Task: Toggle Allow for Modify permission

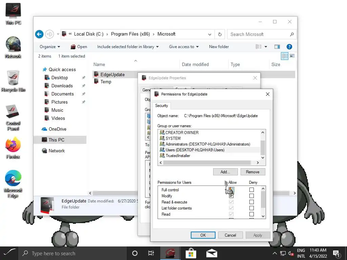Action: pyautogui.click(x=231, y=196)
